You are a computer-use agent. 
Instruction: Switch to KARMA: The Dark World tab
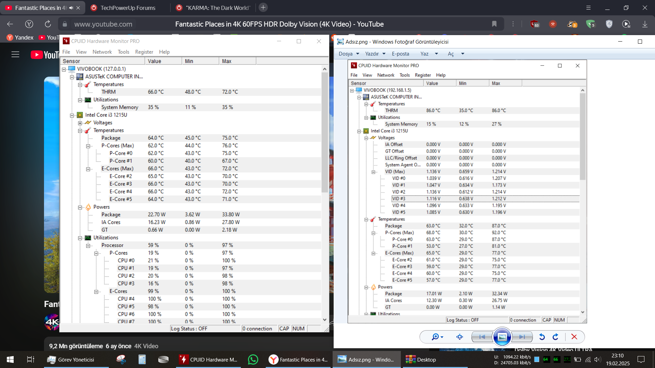[213, 7]
